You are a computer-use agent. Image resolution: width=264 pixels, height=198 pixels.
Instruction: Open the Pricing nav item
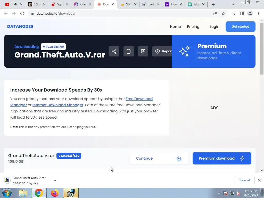click(x=193, y=27)
